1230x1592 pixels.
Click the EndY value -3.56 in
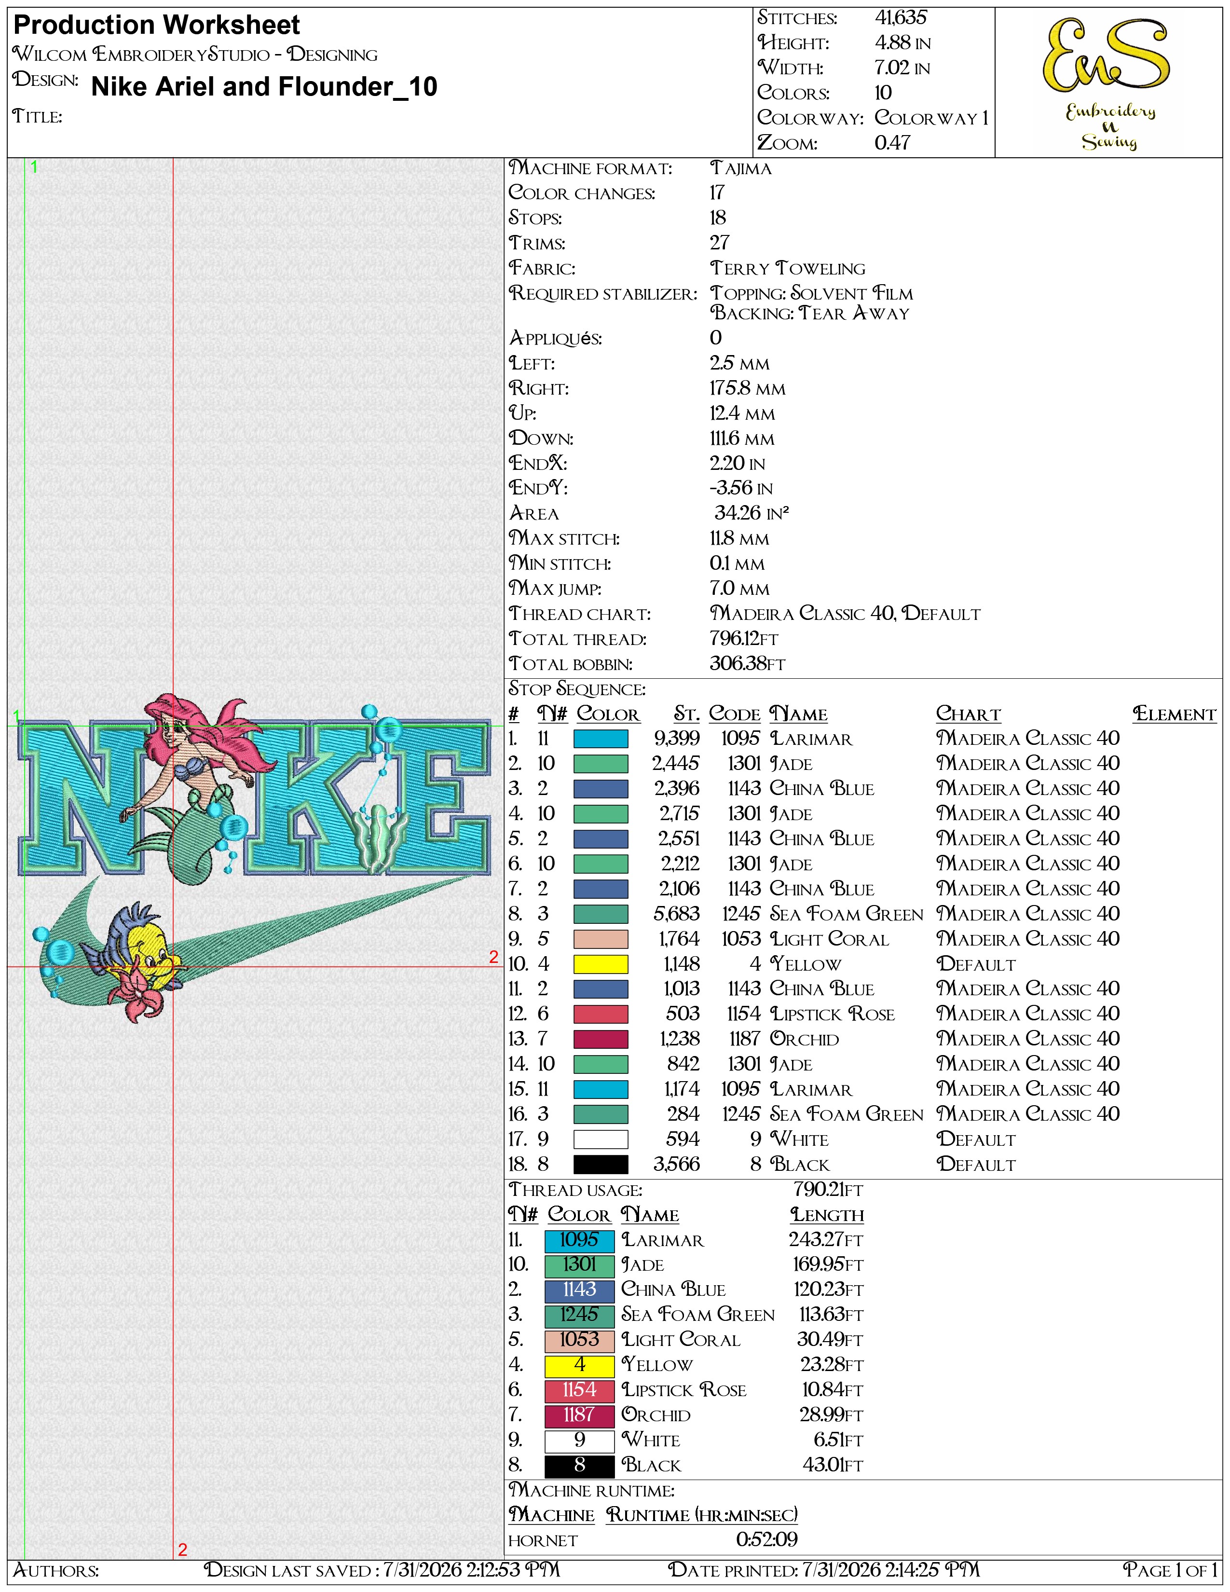click(x=741, y=488)
